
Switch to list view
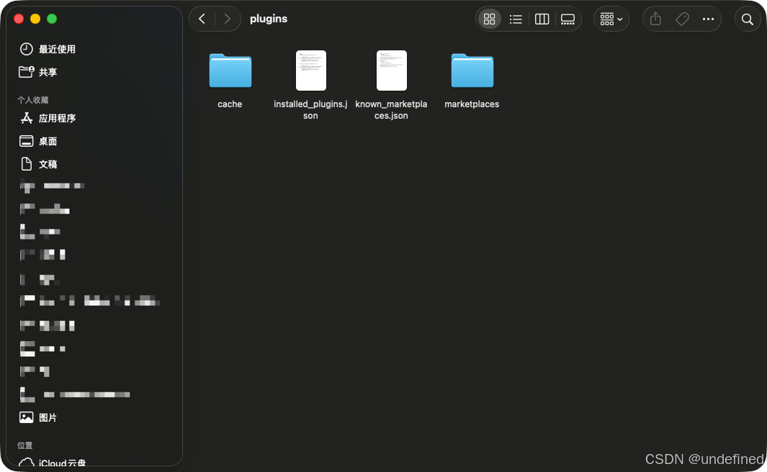coord(516,19)
